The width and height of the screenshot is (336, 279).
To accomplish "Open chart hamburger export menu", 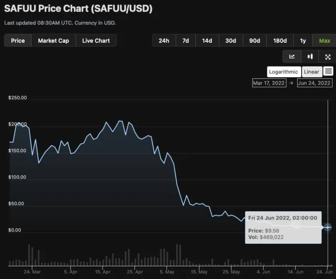I will pos(329,71).
